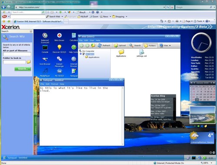
Task: Launch Instant Messenger desktop icon
Action: click(x=59, y=61)
